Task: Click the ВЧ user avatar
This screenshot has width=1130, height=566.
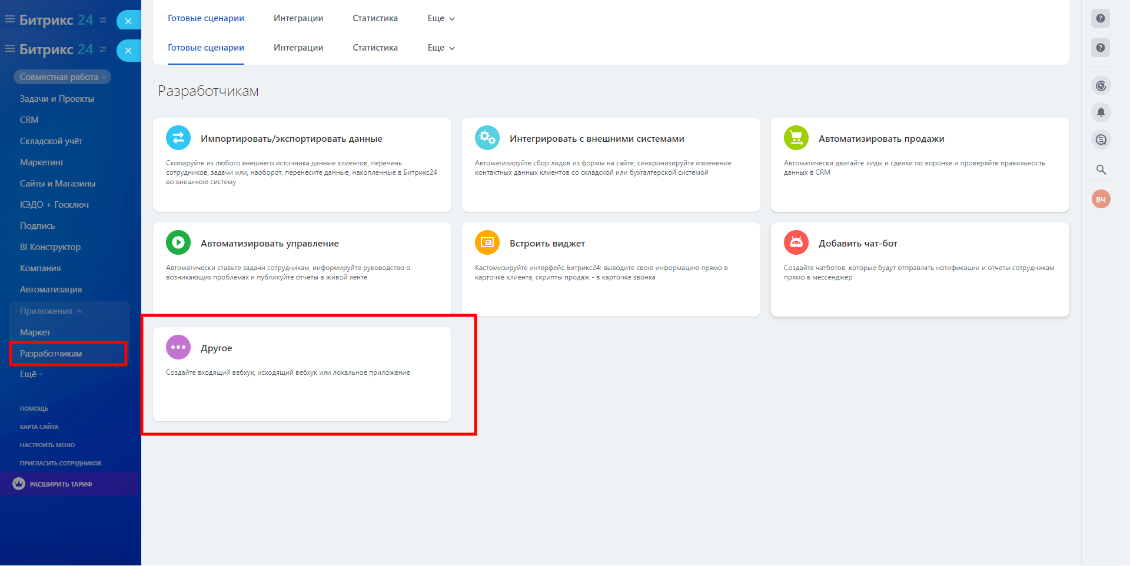Action: tap(1101, 199)
